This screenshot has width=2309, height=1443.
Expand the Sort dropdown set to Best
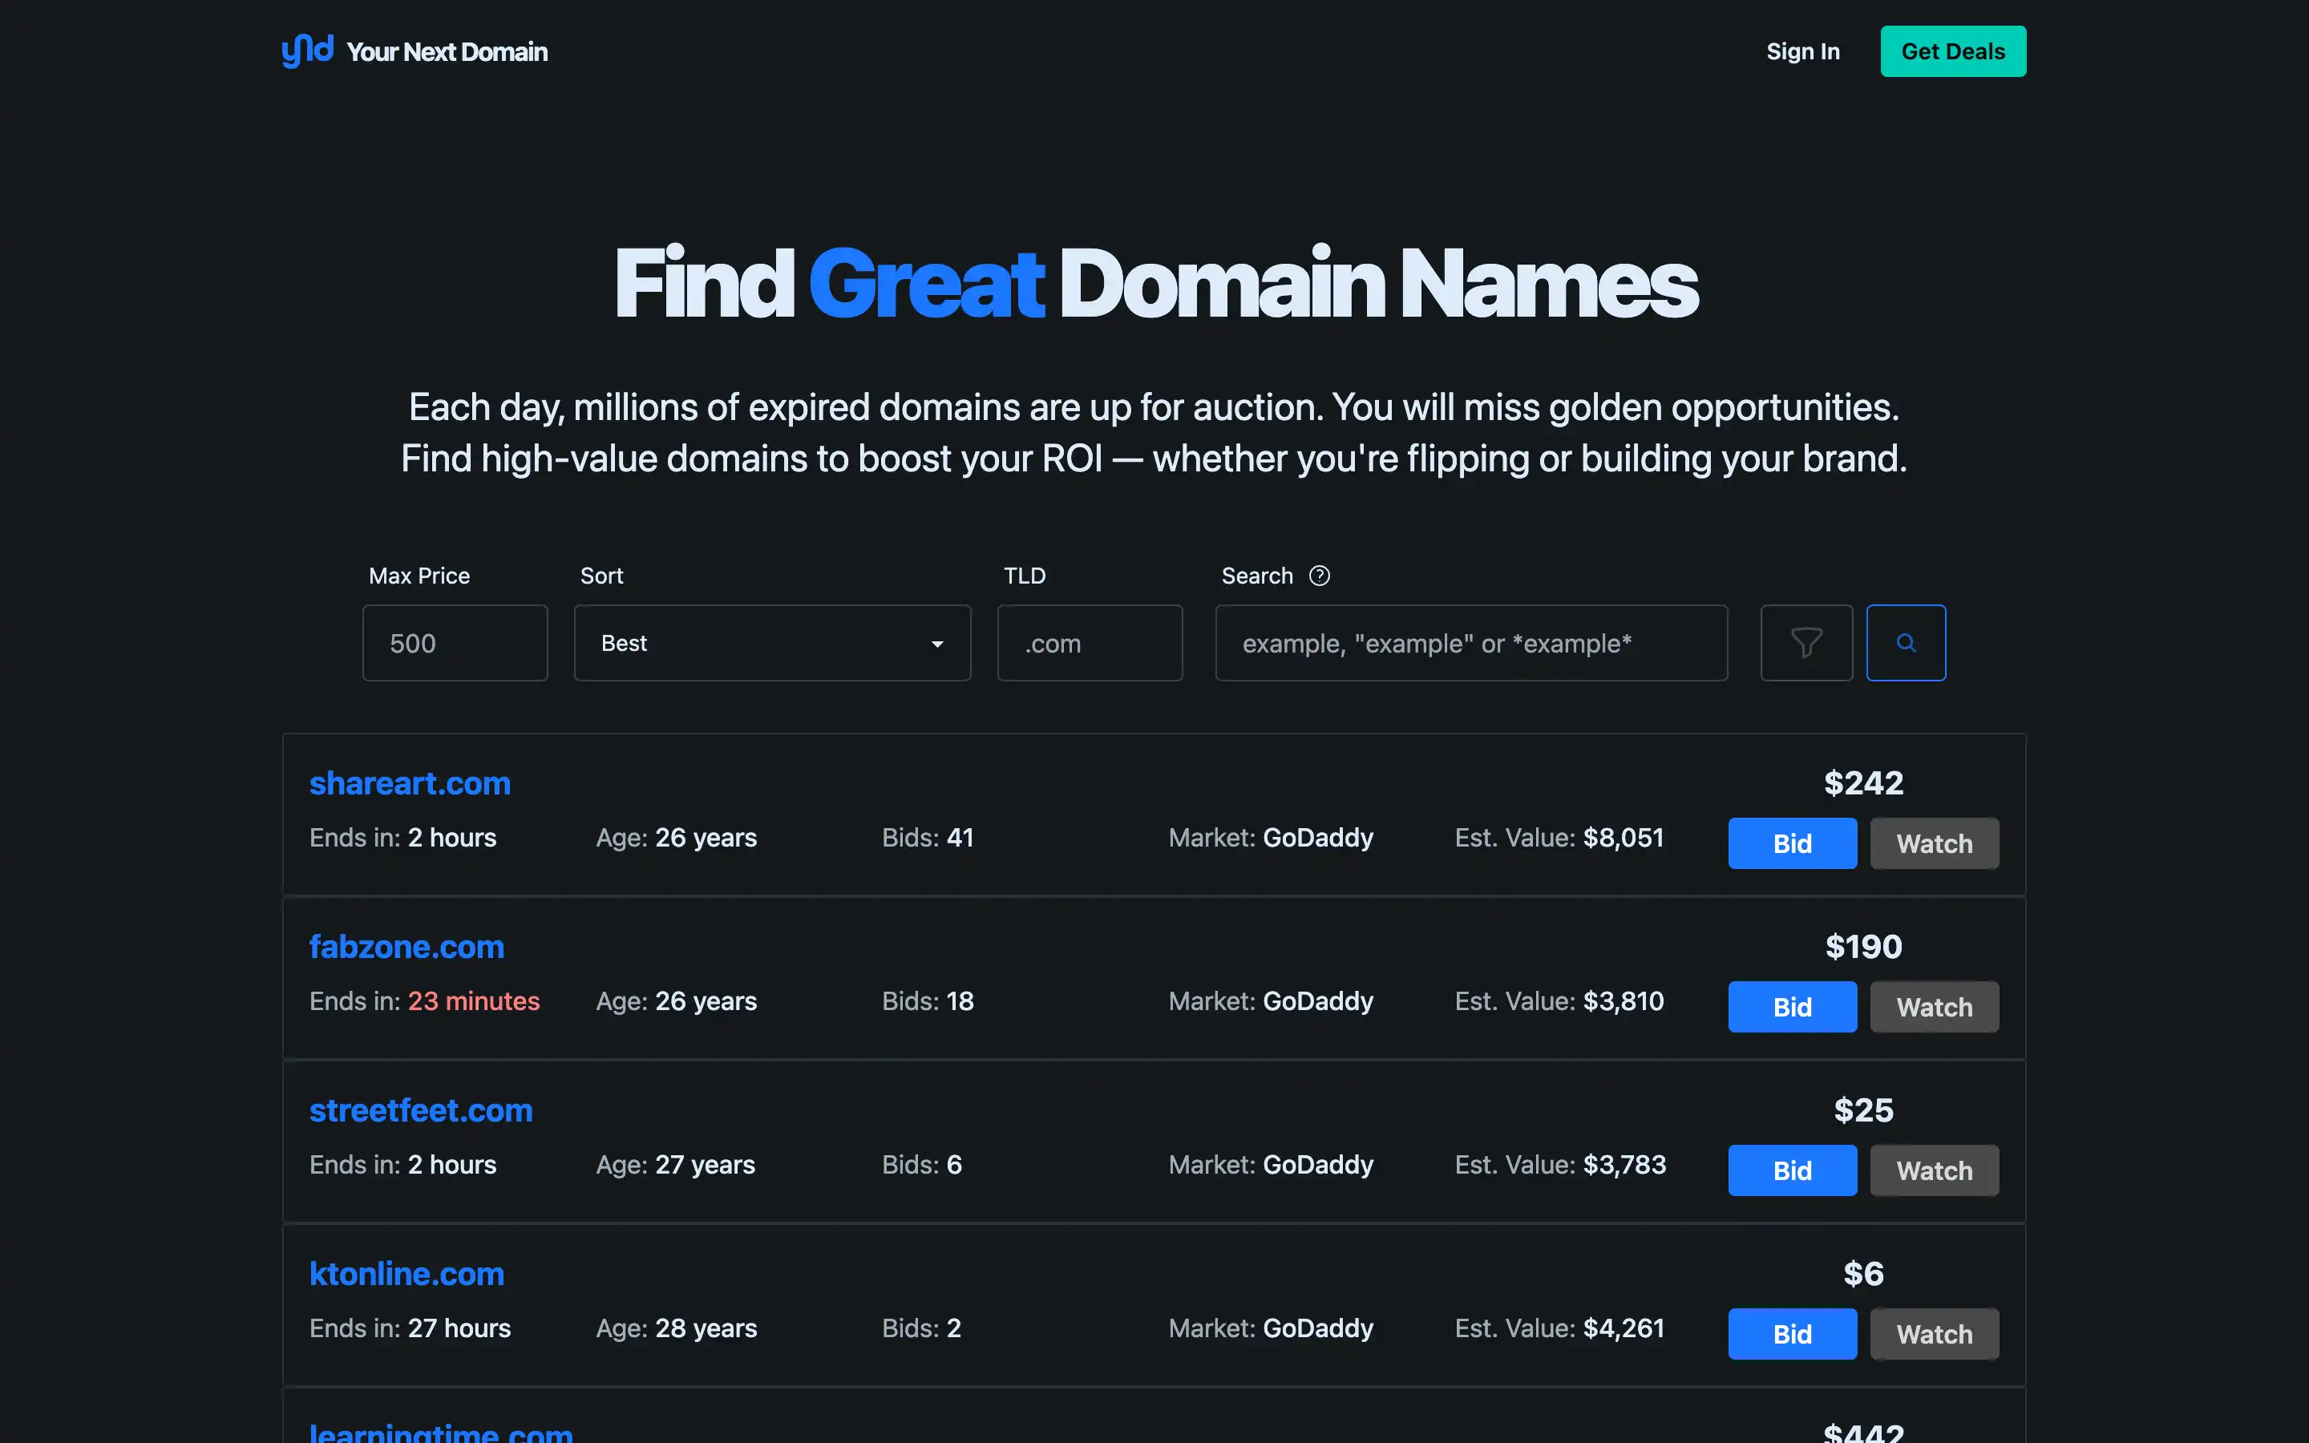click(772, 642)
